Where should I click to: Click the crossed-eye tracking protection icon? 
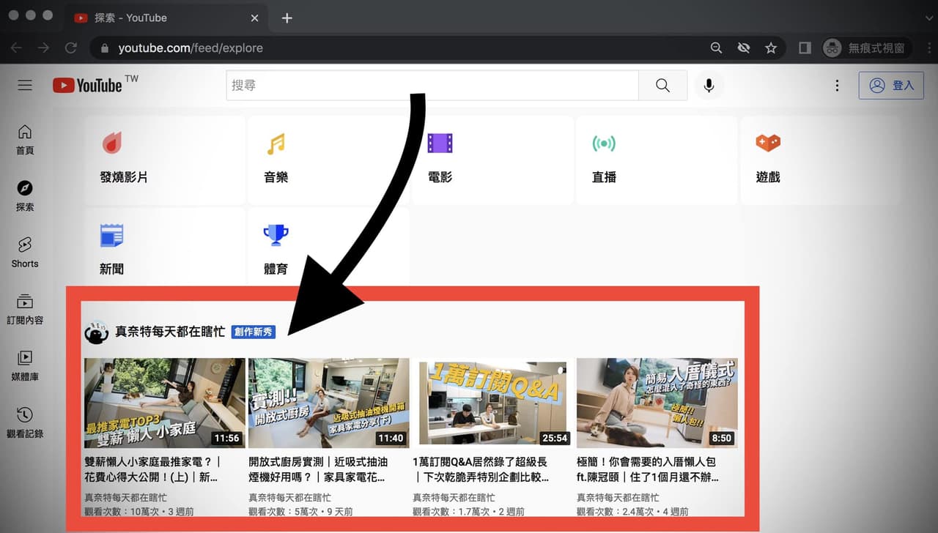tap(744, 48)
